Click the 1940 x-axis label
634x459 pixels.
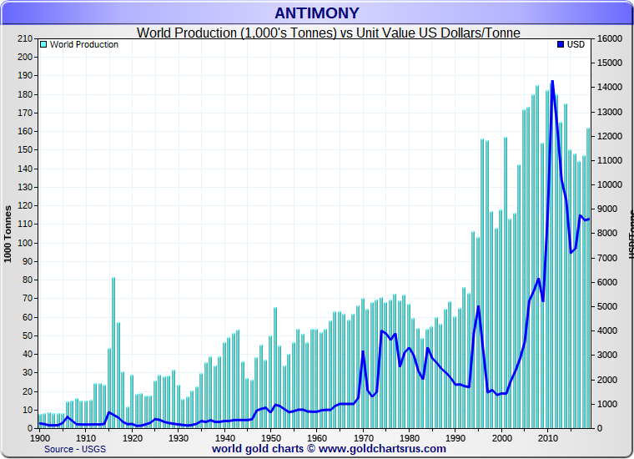coord(224,438)
